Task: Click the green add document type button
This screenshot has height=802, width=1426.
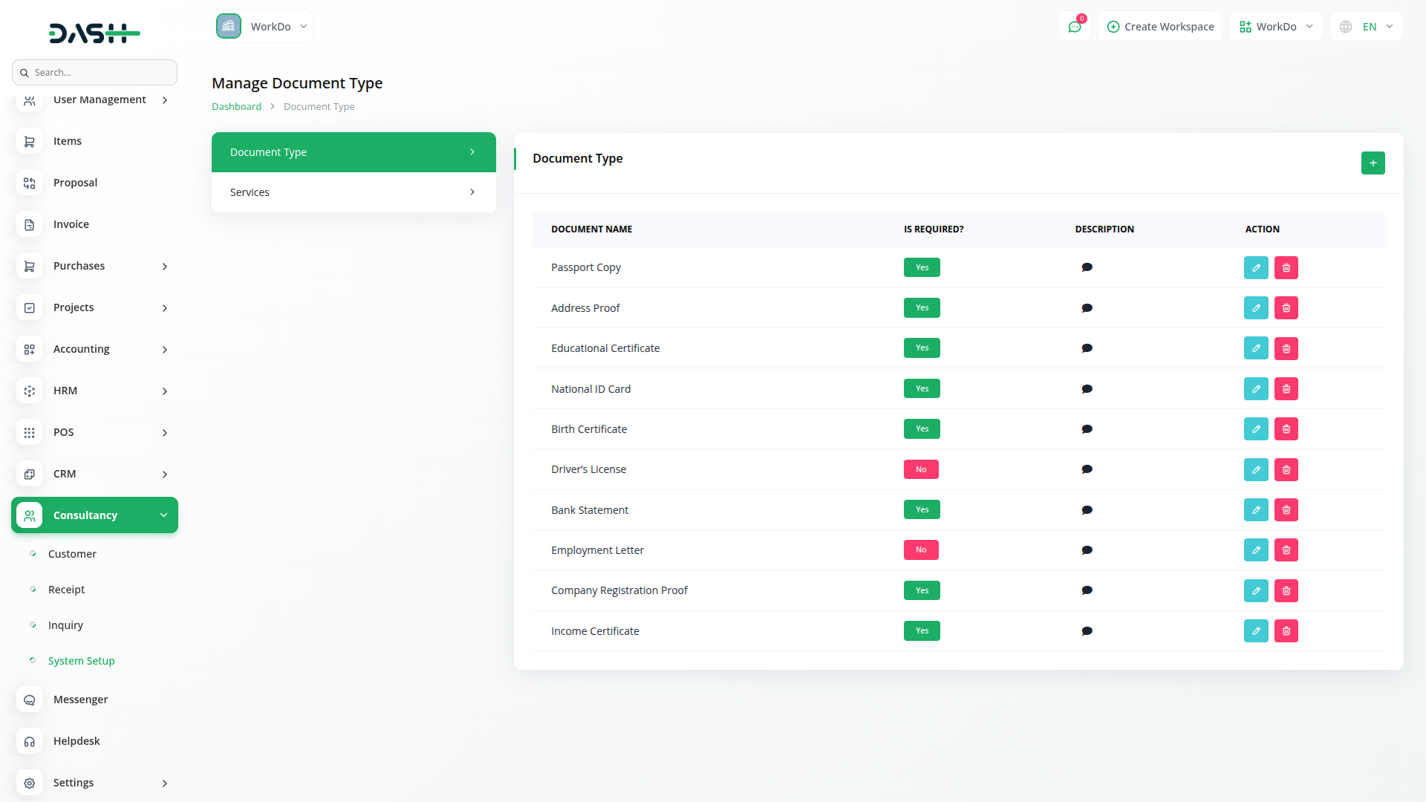Action: pos(1373,163)
